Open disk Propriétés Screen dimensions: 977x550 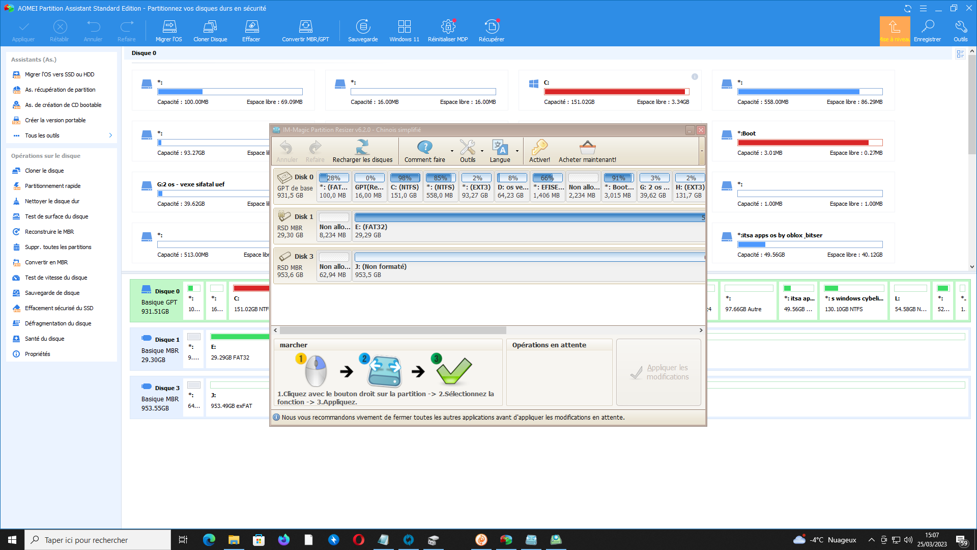click(x=37, y=354)
